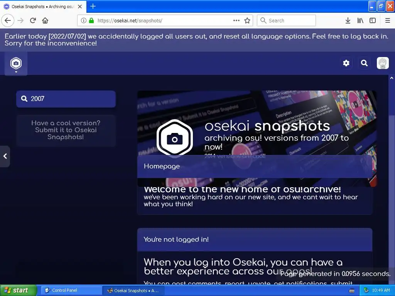Click the Welcome to the new home heading

point(242,189)
